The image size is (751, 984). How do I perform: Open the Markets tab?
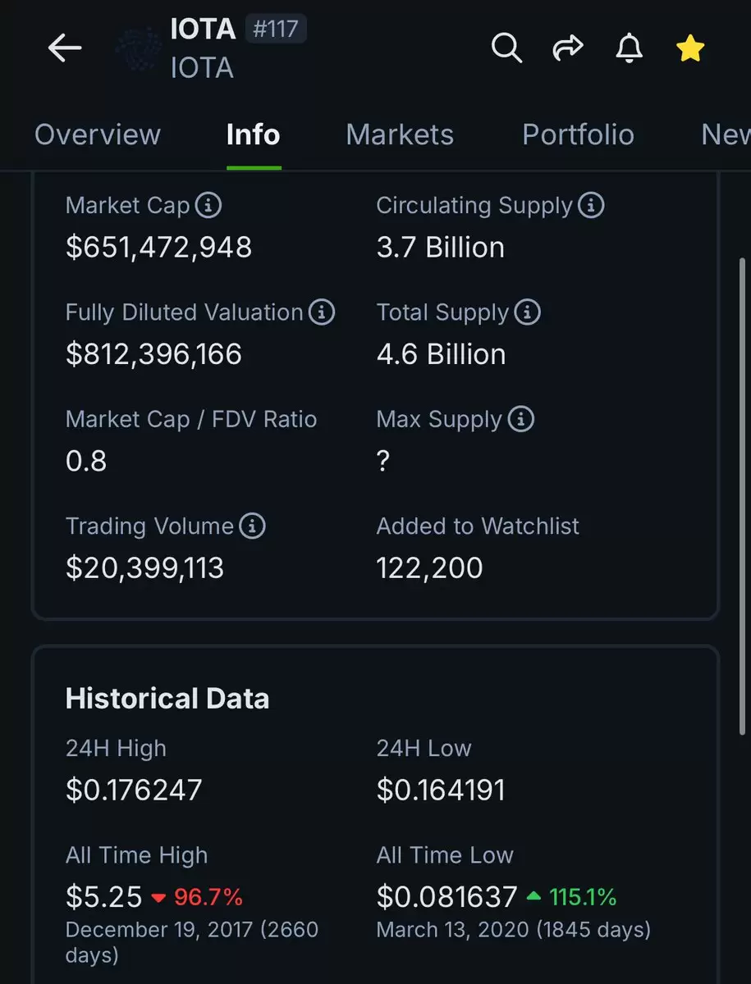pos(400,134)
